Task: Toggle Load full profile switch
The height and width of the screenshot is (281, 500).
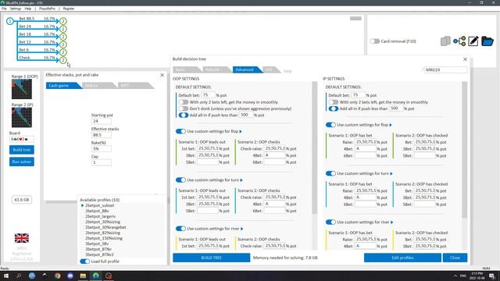Action: point(85,261)
